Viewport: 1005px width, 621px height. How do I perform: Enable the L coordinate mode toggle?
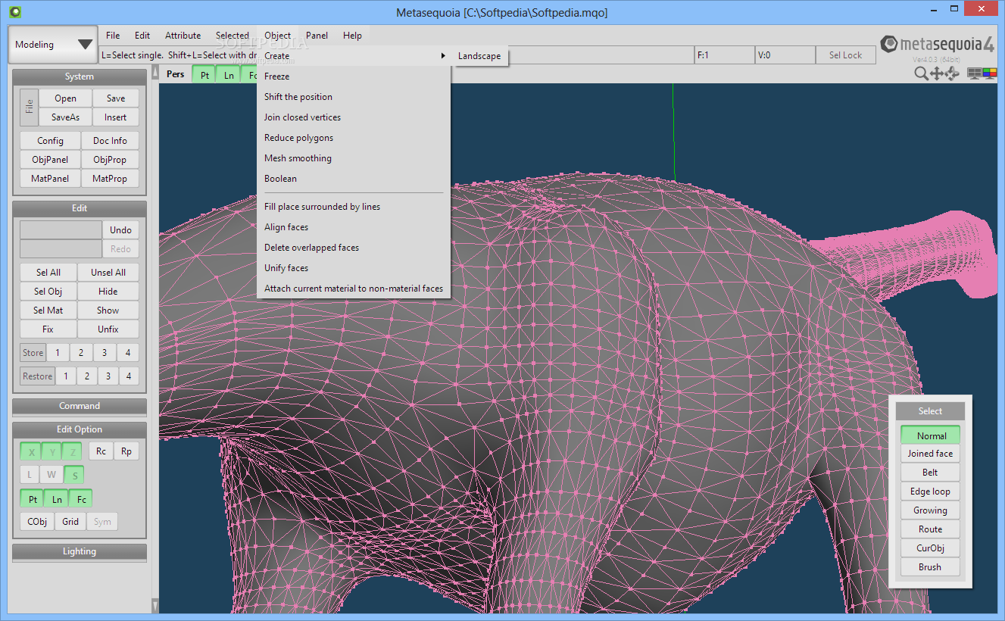tap(30, 475)
